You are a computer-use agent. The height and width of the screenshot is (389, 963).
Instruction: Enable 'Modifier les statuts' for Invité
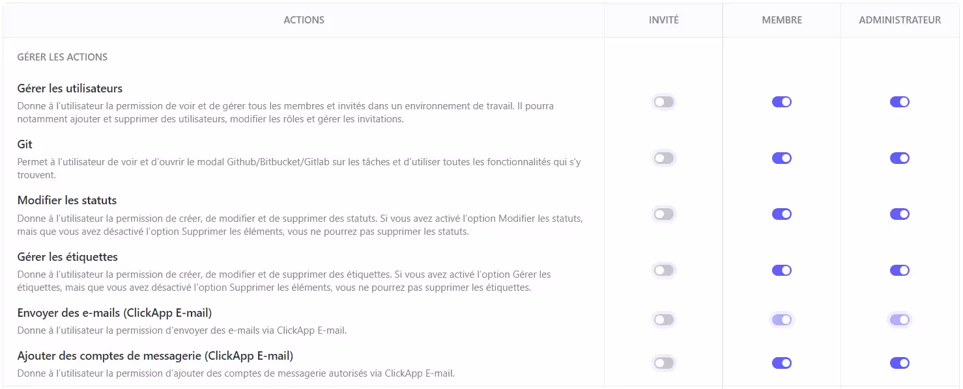coord(664,213)
